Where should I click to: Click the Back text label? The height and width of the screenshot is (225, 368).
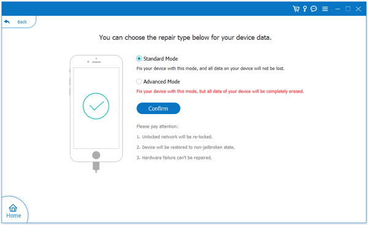coord(22,22)
